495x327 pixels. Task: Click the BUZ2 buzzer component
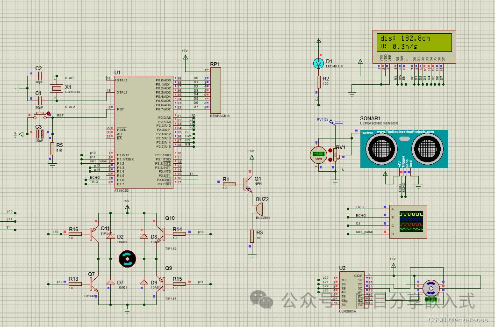(x=258, y=209)
